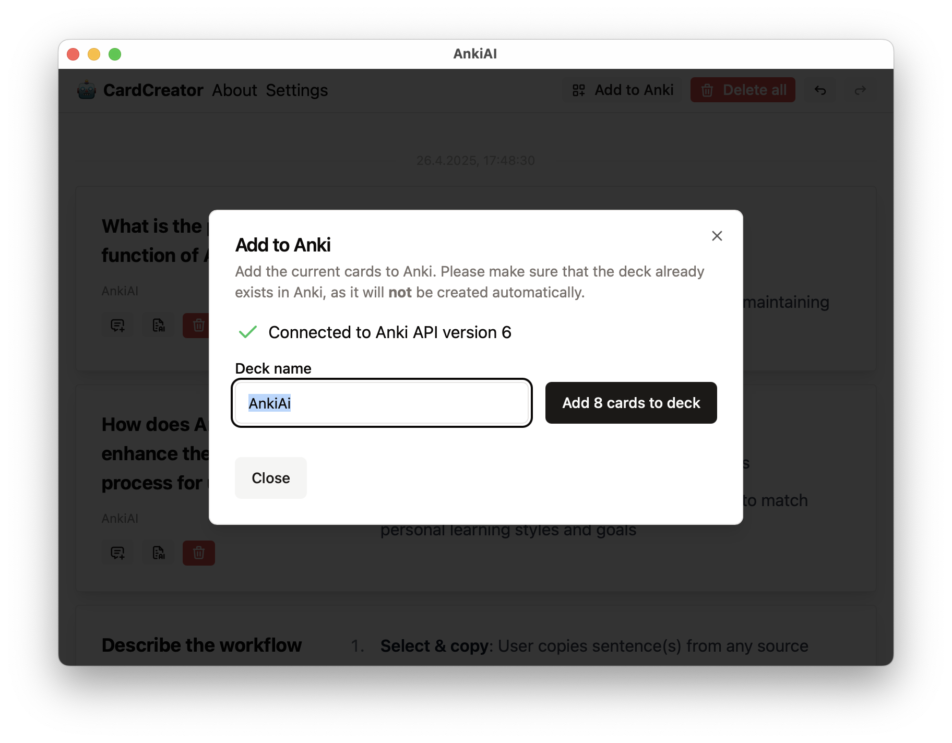Image resolution: width=952 pixels, height=743 pixels.
Task: Click the AI file icon on the first card
Action: 158,326
